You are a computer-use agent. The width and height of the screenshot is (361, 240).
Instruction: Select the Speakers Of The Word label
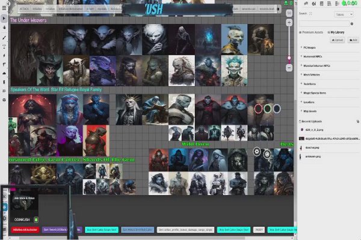click(56, 89)
